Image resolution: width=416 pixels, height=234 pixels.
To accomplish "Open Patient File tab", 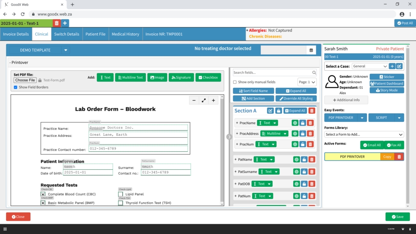I will tap(95, 34).
